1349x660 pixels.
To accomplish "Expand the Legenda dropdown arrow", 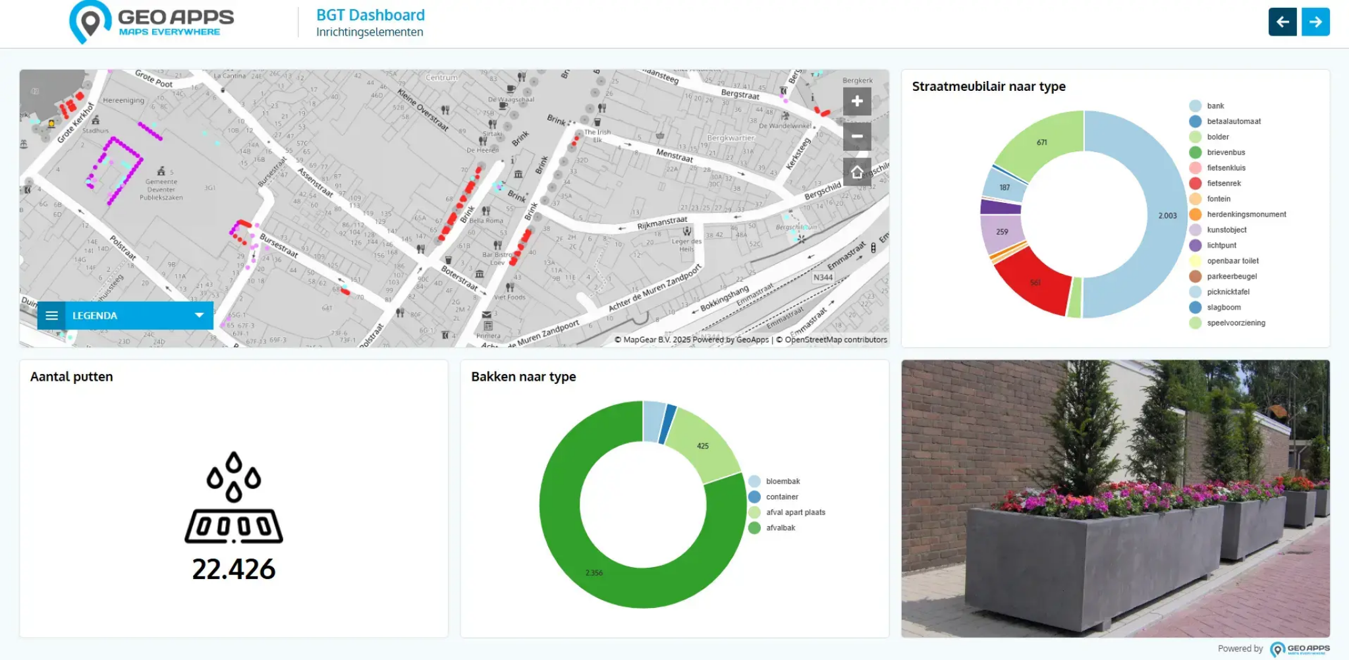I will click(199, 316).
